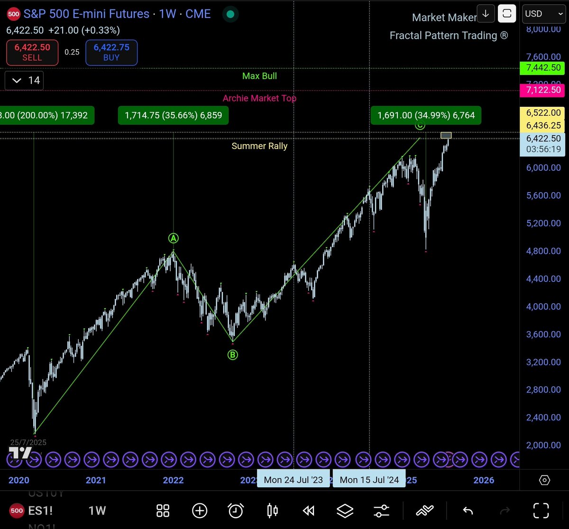Tap the Mon 15 Jul '24 date label

point(369,480)
